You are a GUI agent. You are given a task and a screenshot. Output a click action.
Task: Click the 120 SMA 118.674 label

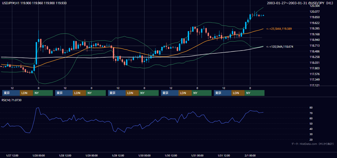point(280,47)
